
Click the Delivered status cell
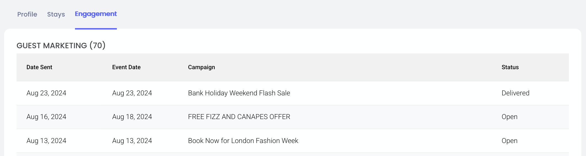point(515,93)
